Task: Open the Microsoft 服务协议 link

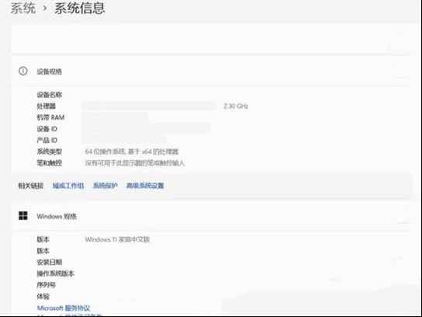Action: tap(64, 308)
